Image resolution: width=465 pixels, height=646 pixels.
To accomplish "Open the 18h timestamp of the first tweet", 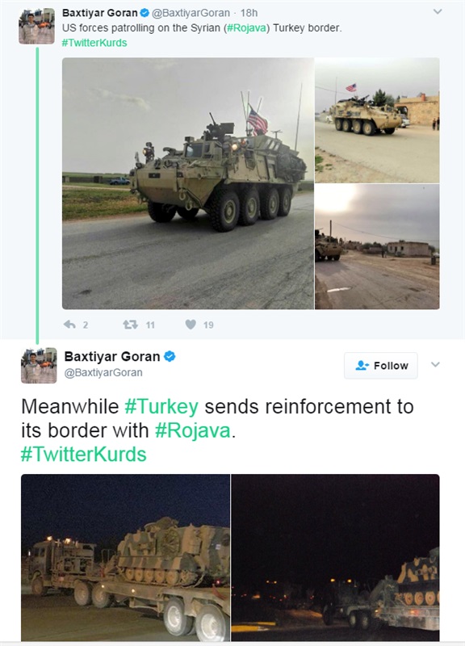I will pyautogui.click(x=249, y=13).
